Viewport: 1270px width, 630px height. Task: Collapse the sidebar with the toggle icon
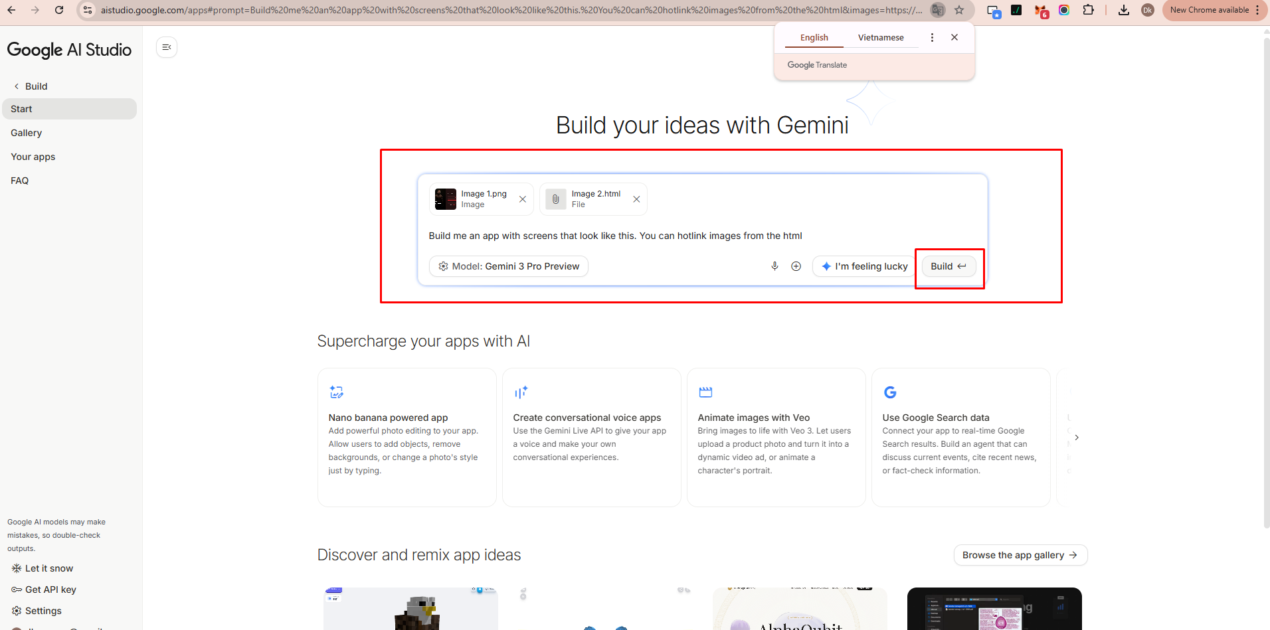pyautogui.click(x=167, y=47)
